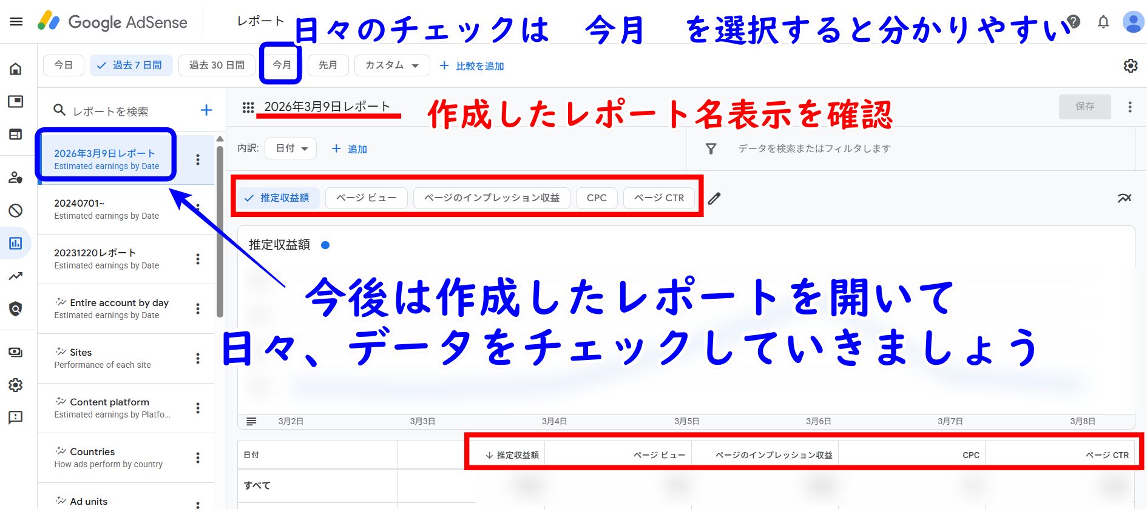This screenshot has height=509, width=1147.
Task: Open more options for 20231220 report
Action: coord(198,259)
